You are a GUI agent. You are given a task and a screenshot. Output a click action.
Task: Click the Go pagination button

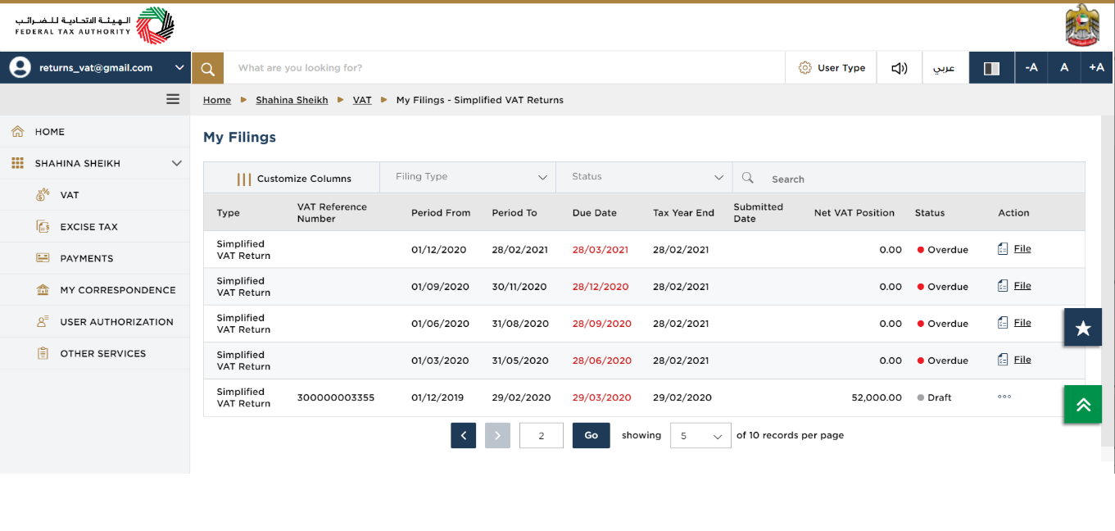pyautogui.click(x=591, y=435)
